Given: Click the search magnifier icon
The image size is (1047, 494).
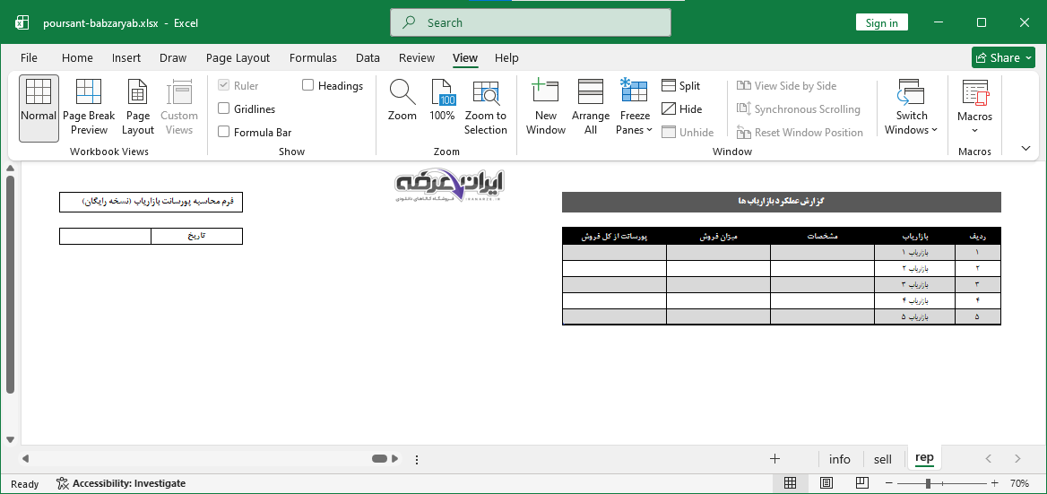Looking at the screenshot, I should pyautogui.click(x=410, y=22).
